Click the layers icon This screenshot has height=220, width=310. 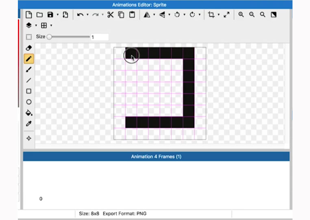(x=29, y=25)
